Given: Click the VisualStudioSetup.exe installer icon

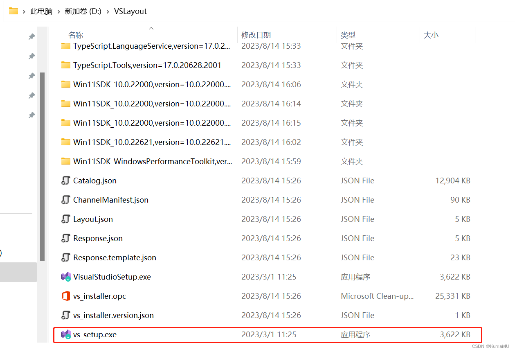Looking at the screenshot, I should point(65,277).
